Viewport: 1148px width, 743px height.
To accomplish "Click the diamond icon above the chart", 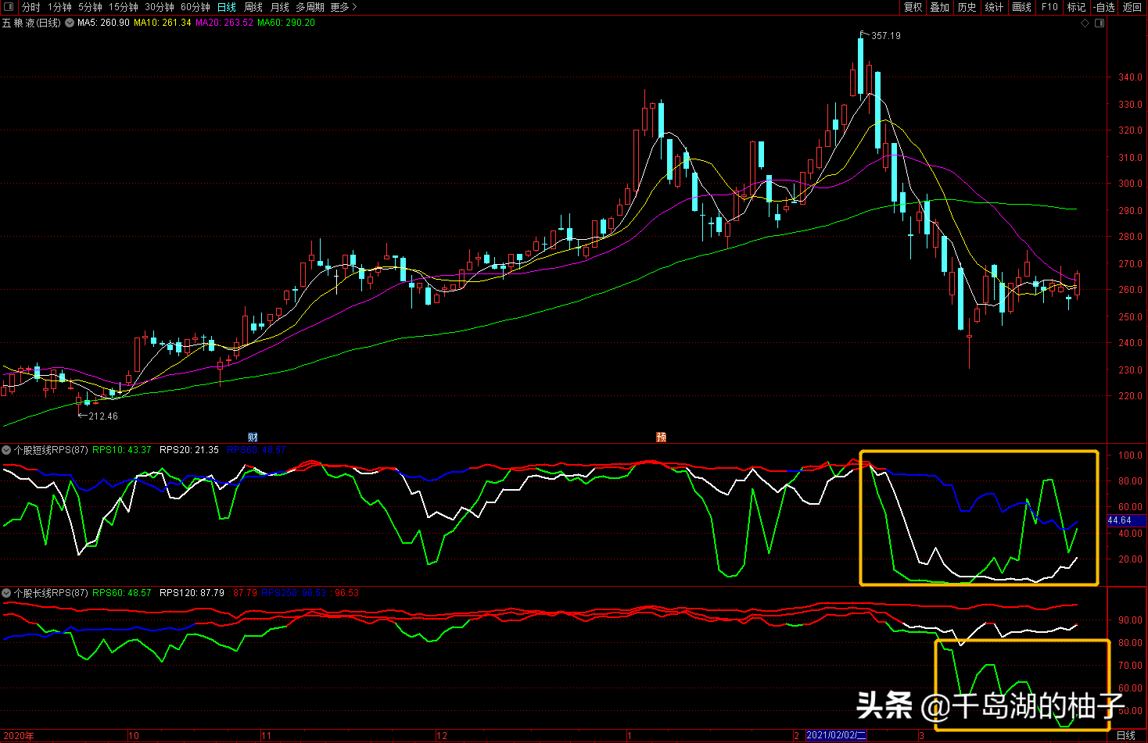I will [1085, 23].
